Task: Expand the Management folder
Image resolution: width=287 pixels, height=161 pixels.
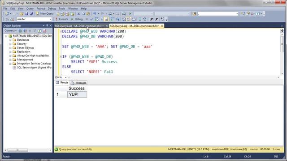Action: (10, 59)
